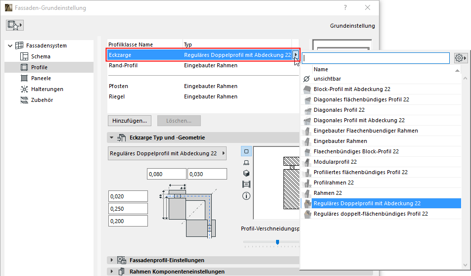The width and height of the screenshot is (471, 276).
Task: Click the Fassadenprofil-Einstellungen panel icon
Action: coord(121,260)
